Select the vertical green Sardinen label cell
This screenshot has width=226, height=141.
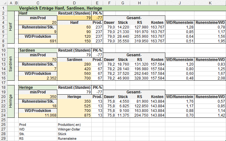(12, 64)
